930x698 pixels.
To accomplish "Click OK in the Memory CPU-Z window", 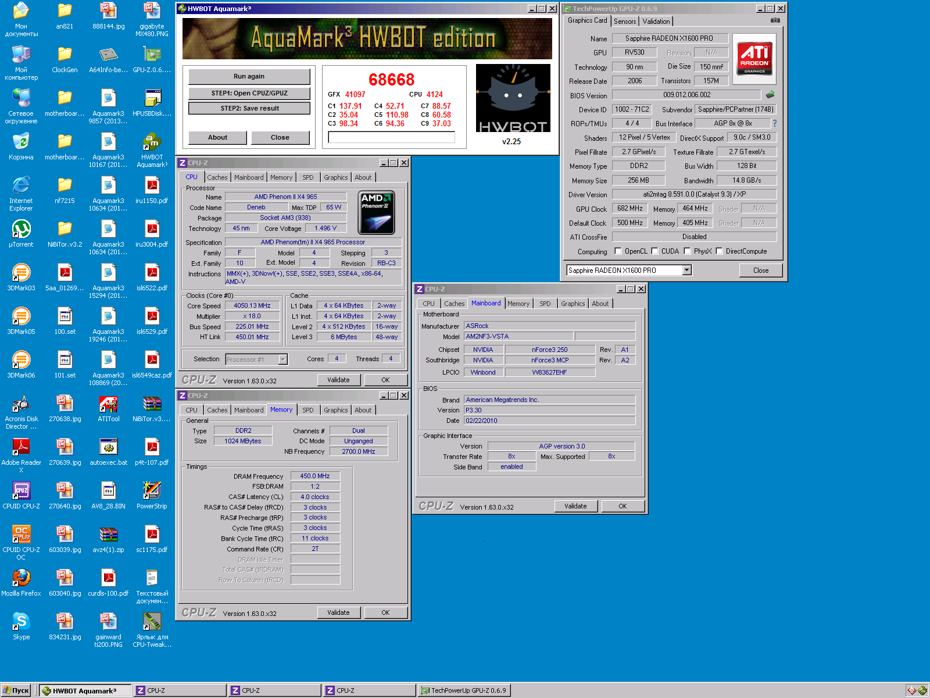I will (385, 612).
